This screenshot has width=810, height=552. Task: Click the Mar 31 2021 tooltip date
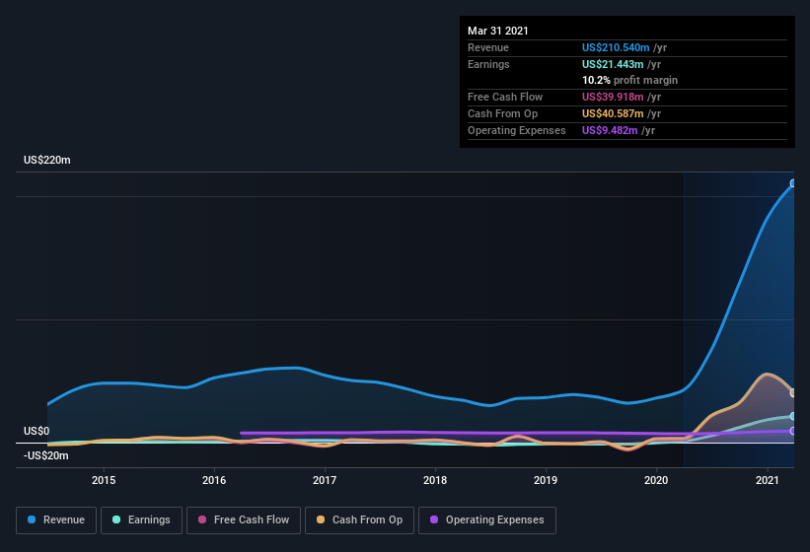pyautogui.click(x=498, y=31)
